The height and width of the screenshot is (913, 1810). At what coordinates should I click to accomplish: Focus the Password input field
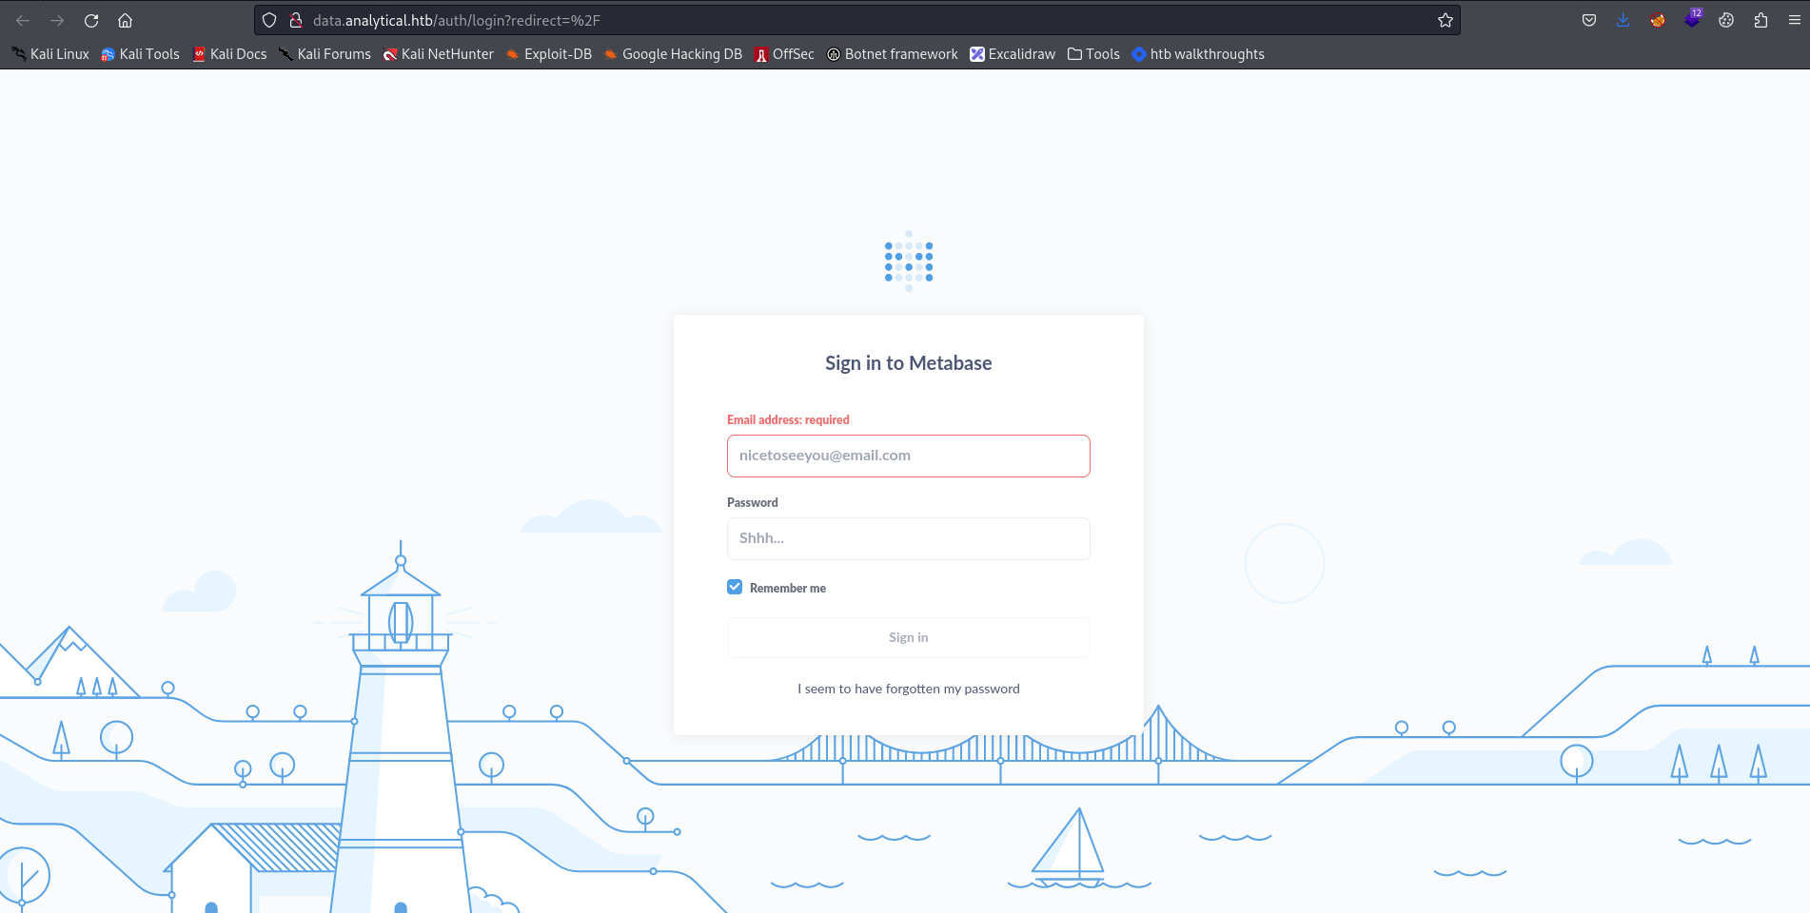click(x=909, y=538)
